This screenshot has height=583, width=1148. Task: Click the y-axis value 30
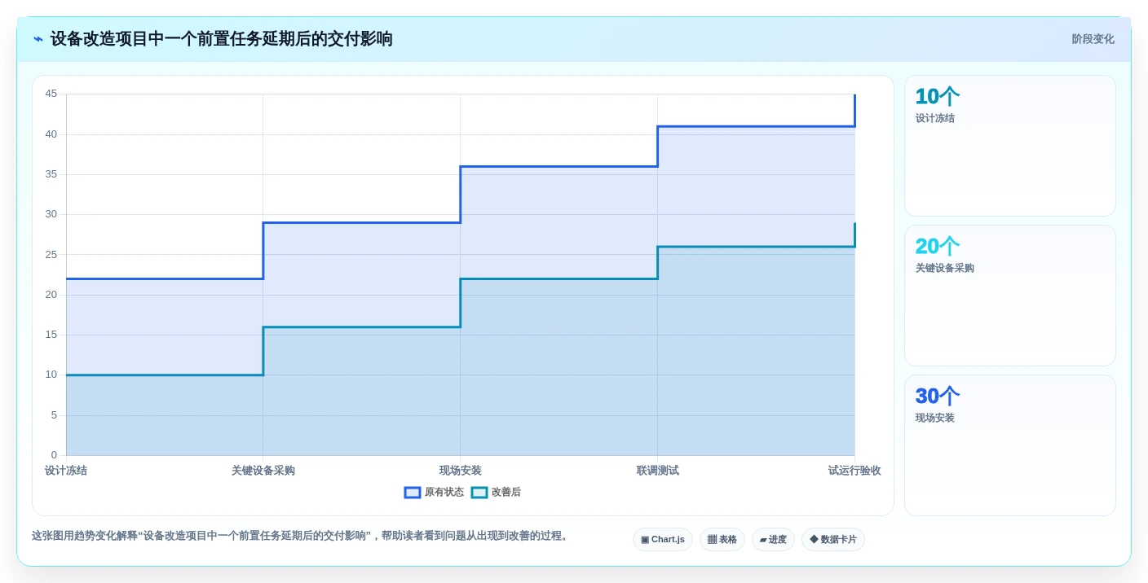(51, 214)
